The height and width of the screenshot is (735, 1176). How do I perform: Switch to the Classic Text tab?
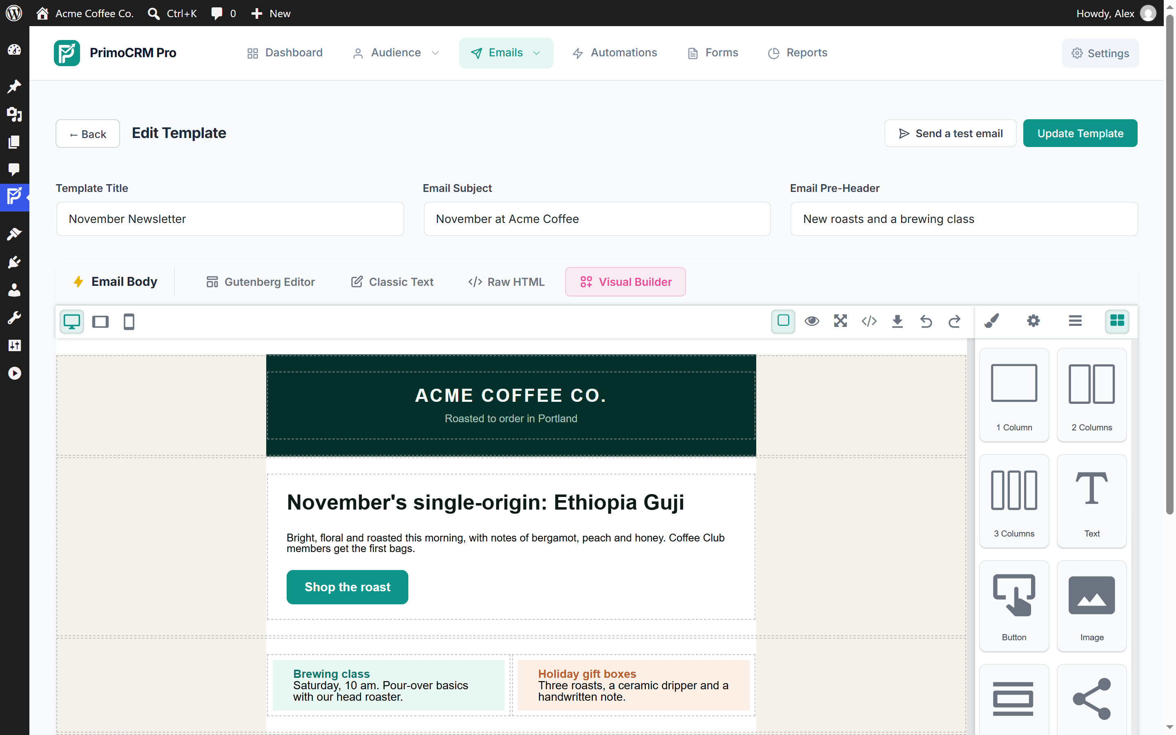click(392, 281)
